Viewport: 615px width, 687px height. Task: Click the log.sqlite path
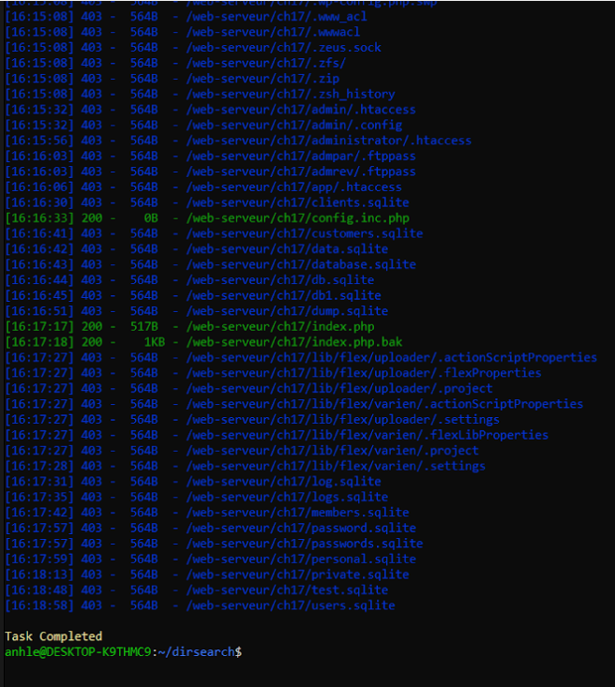[284, 482]
